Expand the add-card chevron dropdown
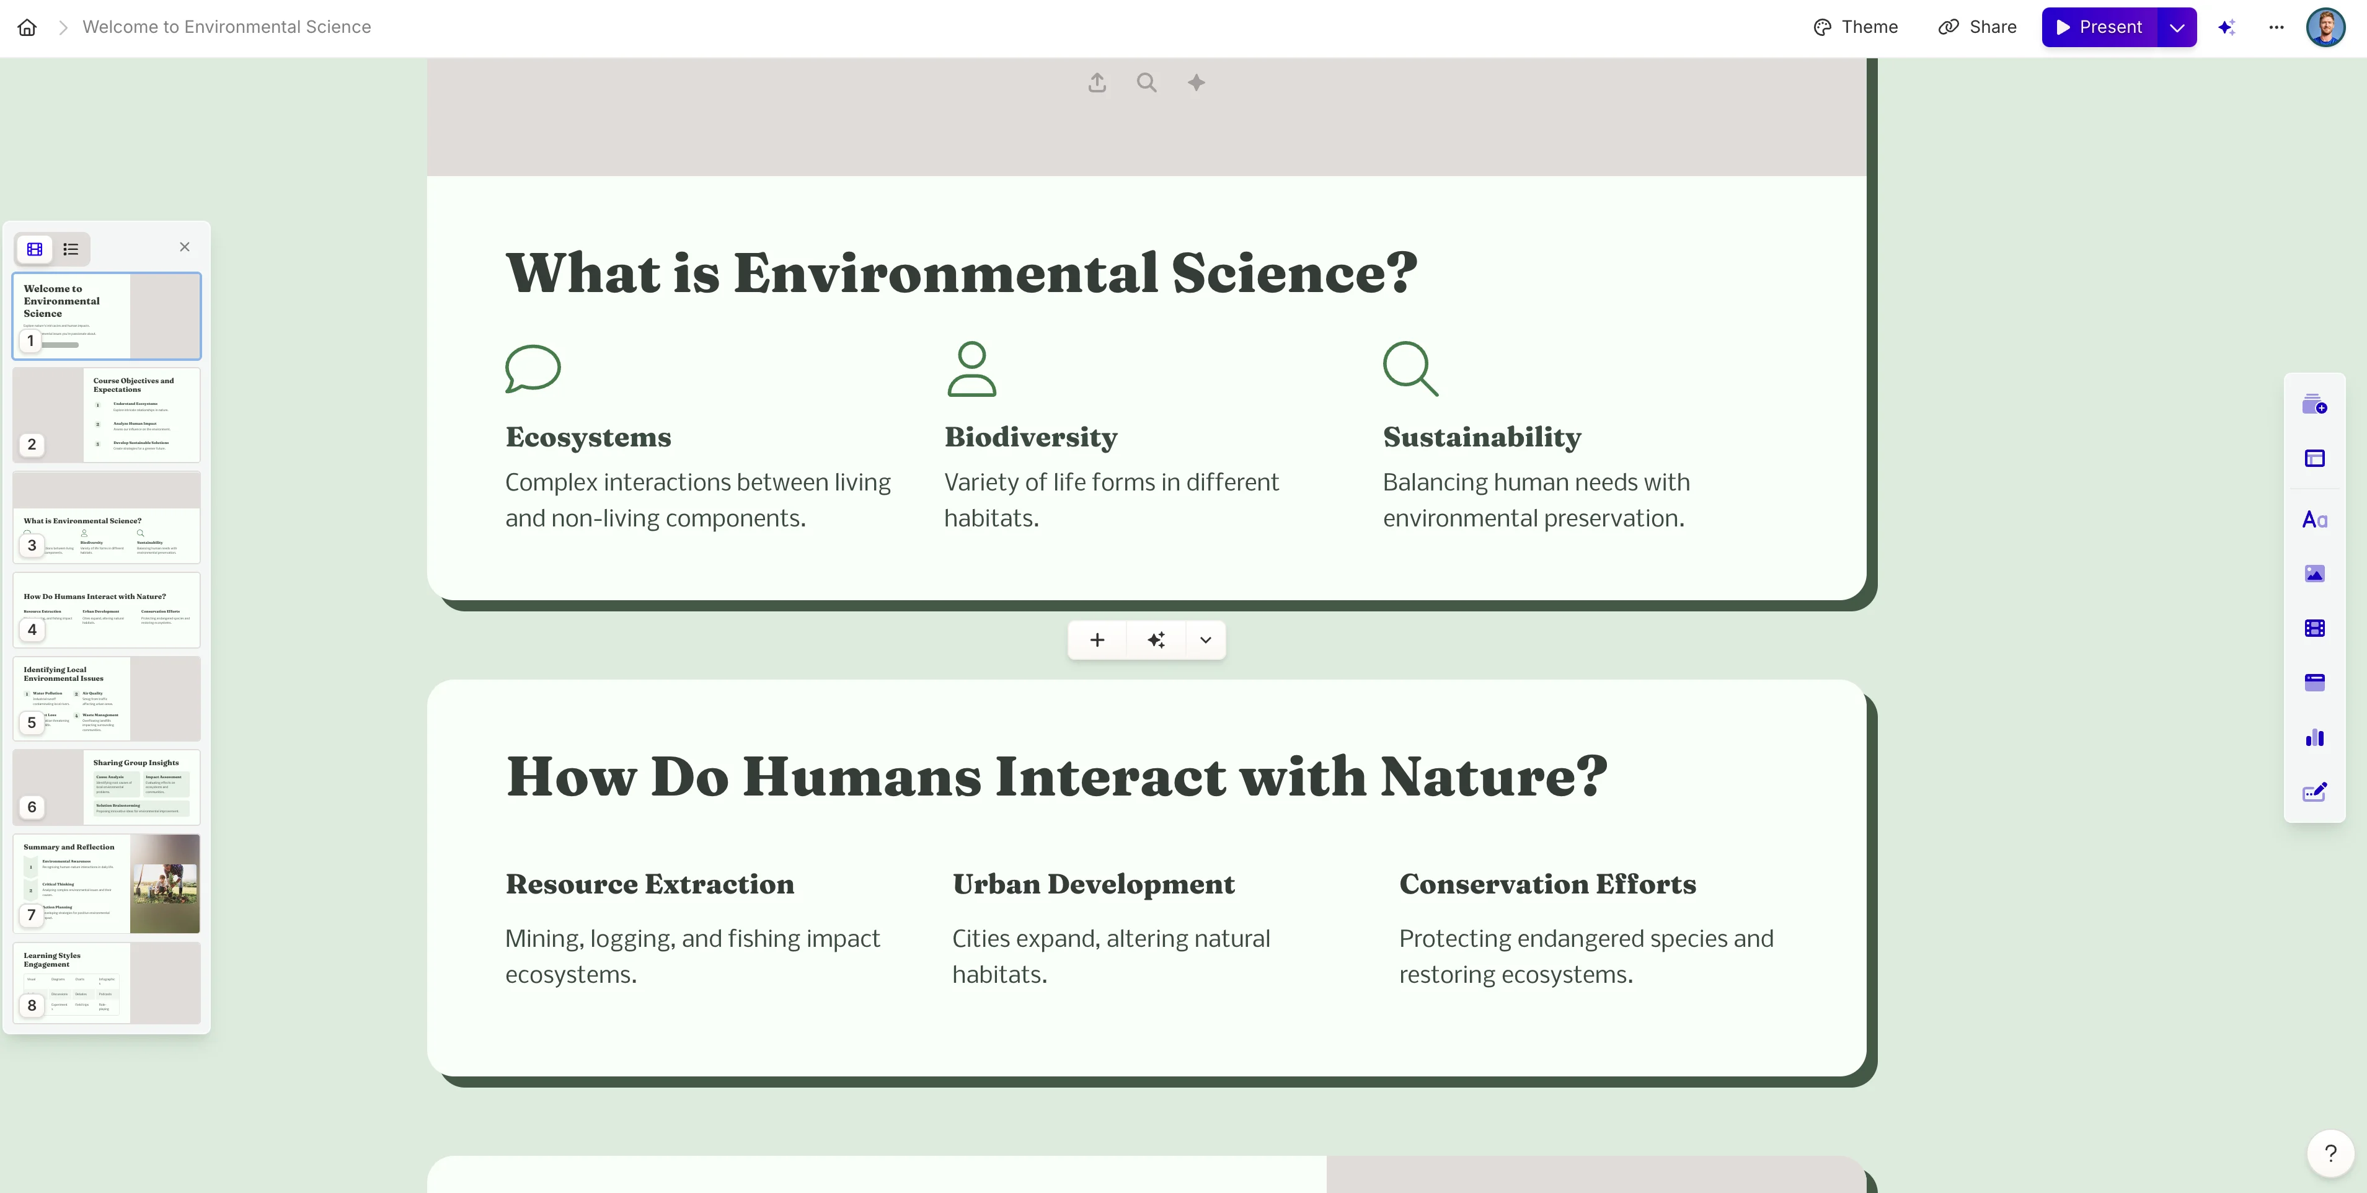 click(1206, 640)
